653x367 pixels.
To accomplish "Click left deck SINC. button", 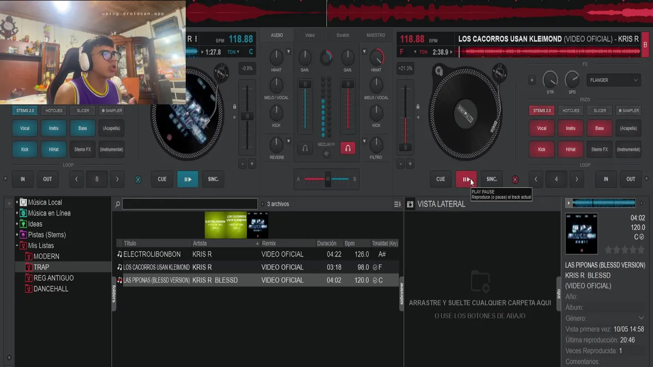I will [x=213, y=179].
